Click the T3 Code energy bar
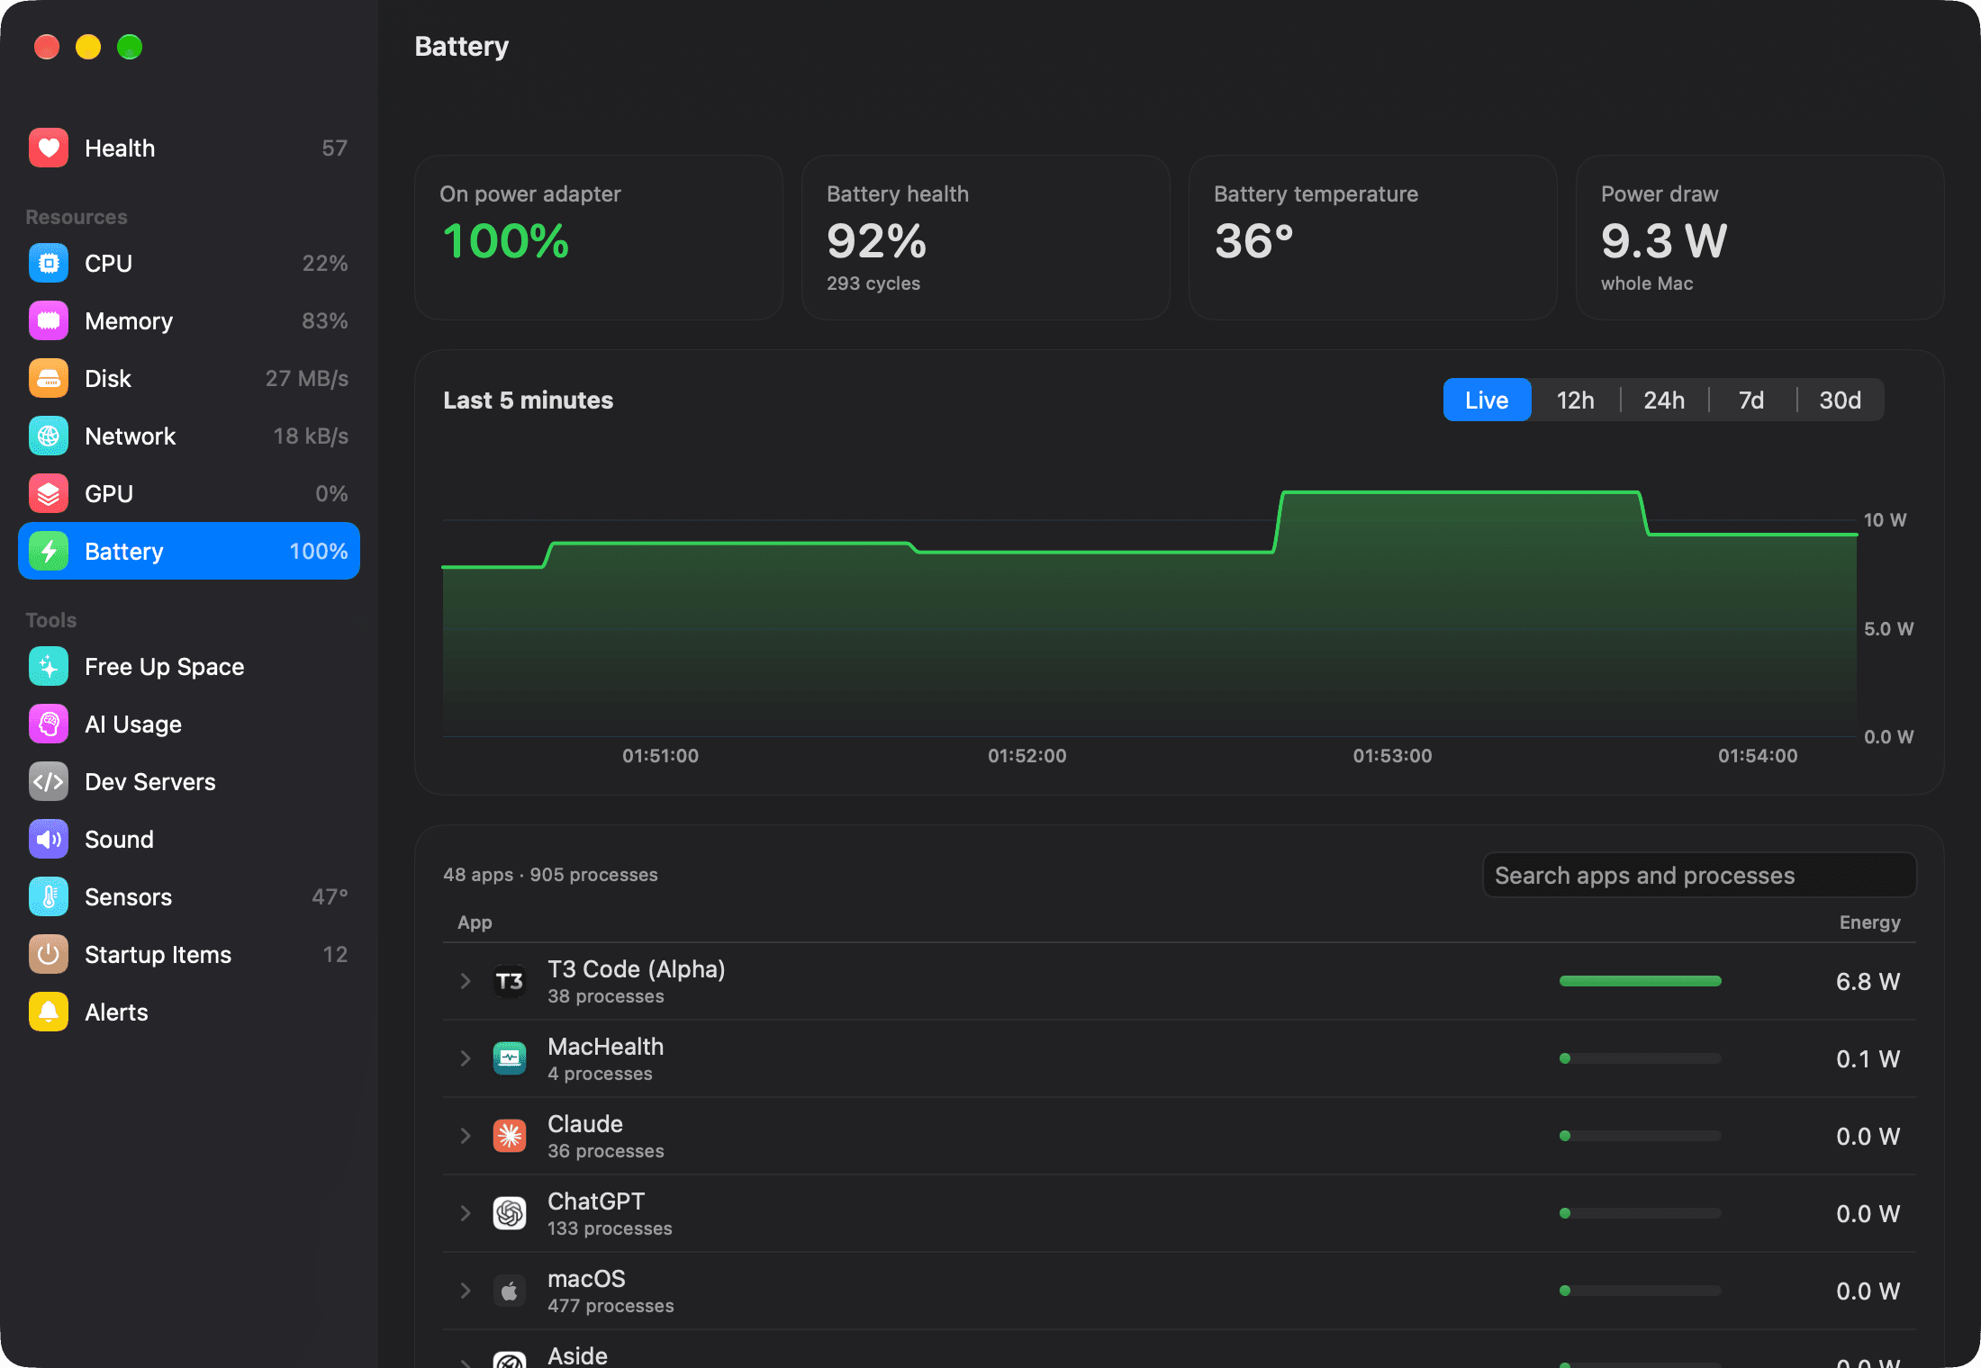The height and width of the screenshot is (1368, 1981). pyautogui.click(x=1640, y=981)
